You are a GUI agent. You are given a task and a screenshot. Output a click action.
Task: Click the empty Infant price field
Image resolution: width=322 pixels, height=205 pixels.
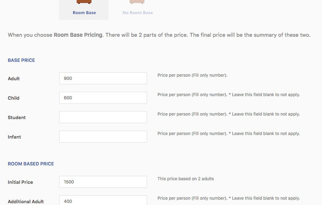point(103,137)
